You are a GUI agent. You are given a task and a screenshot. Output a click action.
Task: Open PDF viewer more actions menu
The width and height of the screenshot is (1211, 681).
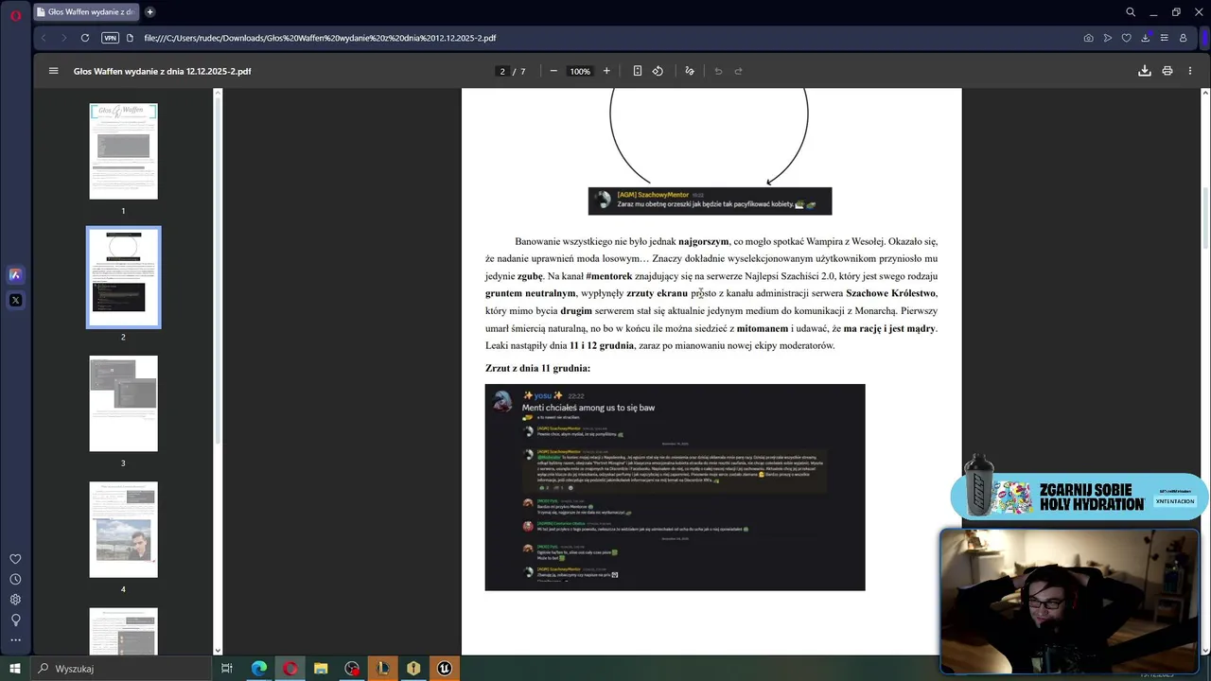click(x=1190, y=71)
